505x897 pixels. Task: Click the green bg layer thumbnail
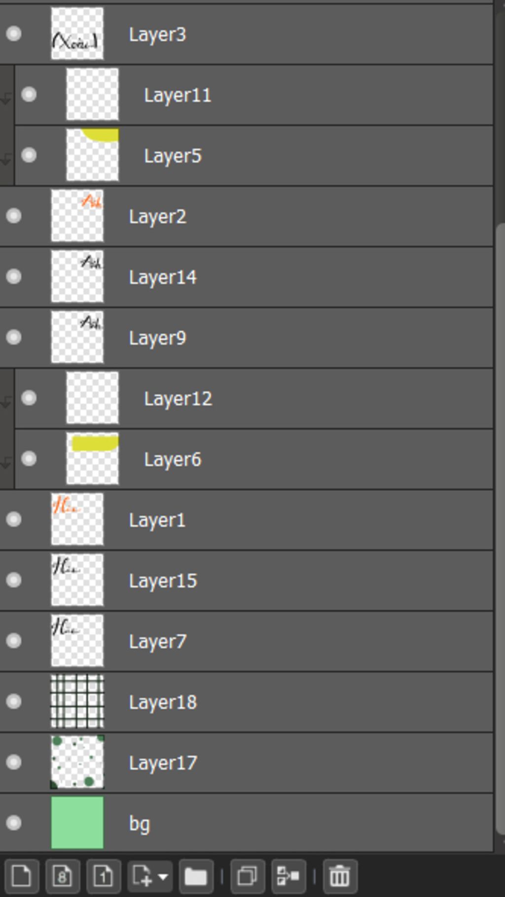point(77,822)
